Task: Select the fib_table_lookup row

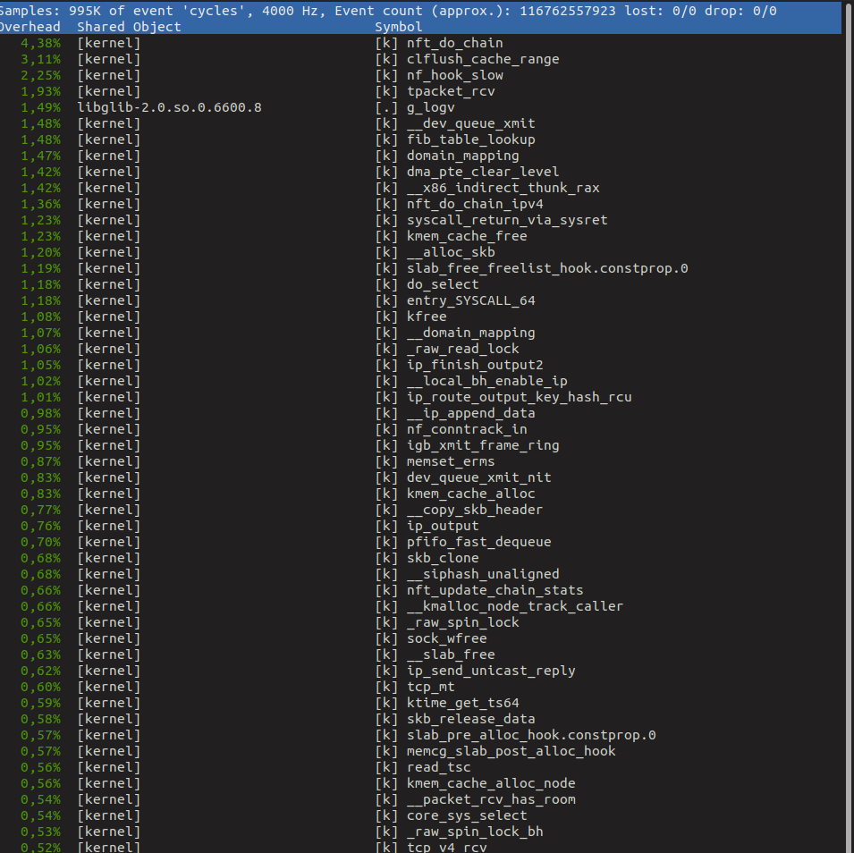Action: tap(470, 139)
